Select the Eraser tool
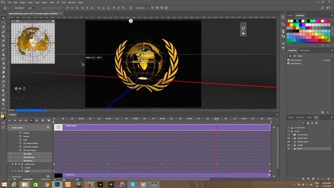The width and height of the screenshot is (334, 188). (3, 64)
